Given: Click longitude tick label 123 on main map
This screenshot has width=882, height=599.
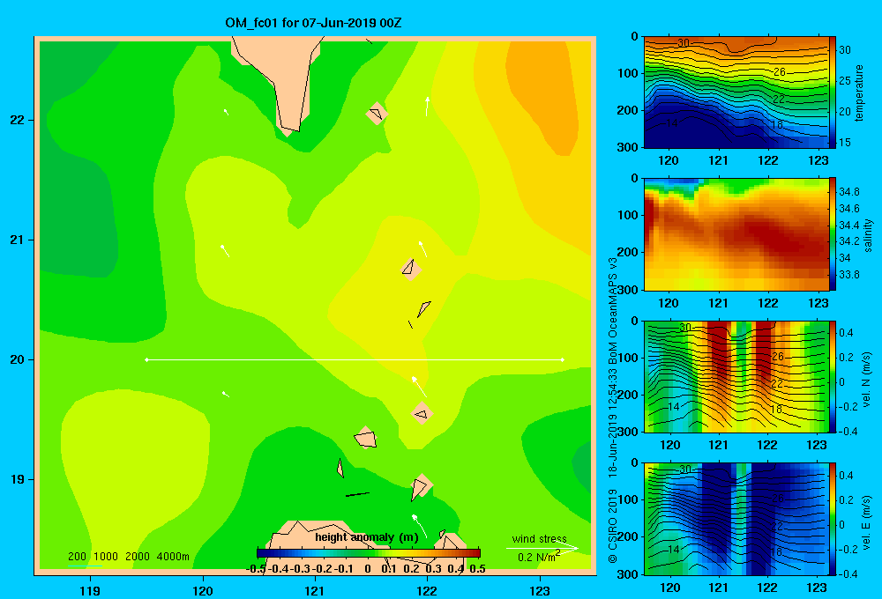Looking at the screenshot, I should coord(540,590).
